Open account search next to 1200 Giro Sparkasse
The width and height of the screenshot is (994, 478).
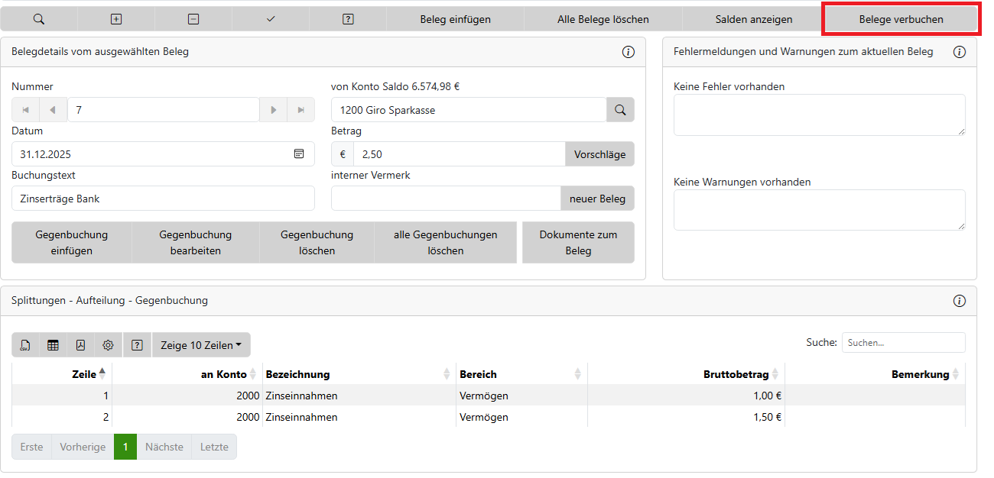620,110
